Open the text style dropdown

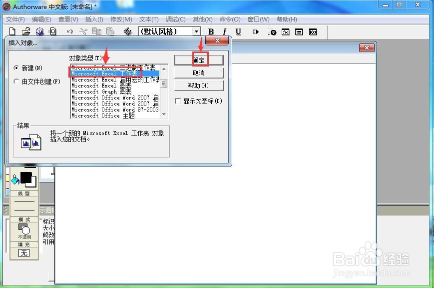[x=196, y=31]
